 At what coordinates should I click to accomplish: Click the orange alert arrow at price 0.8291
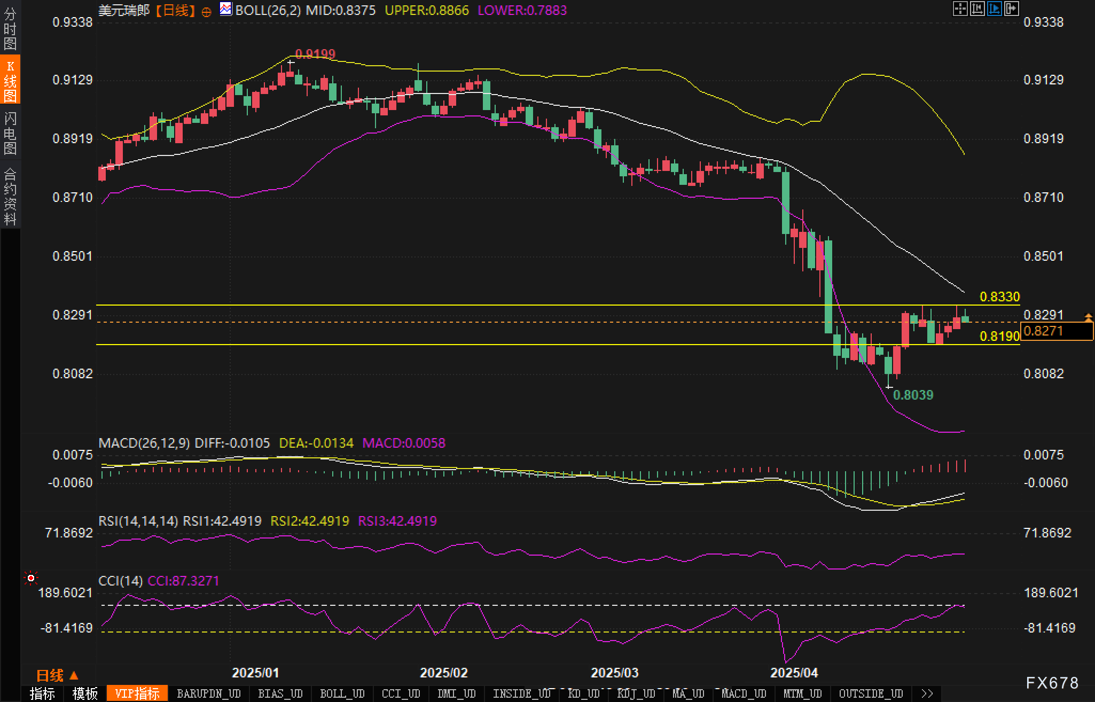click(x=1088, y=317)
